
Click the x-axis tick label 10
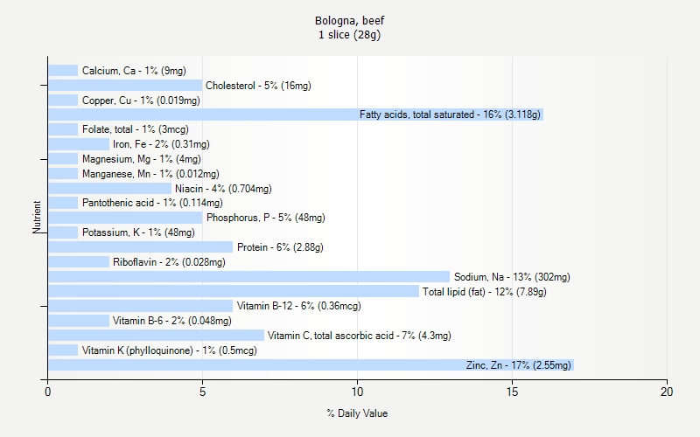357,392
